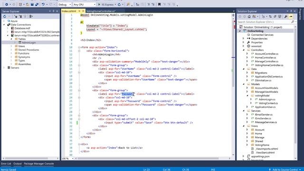304x171 pixels.
Task: Select the Functions folder in Server Explorer
Action: (24, 53)
